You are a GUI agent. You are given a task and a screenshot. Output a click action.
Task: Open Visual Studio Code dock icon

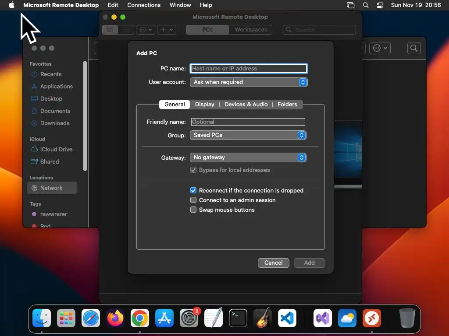287,318
